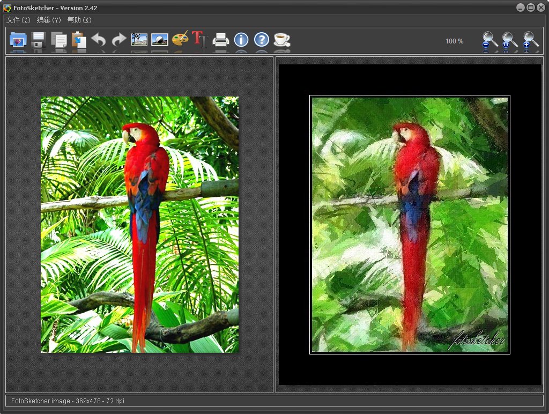Zoom in with the plus magnifier
Viewport: 549px width, 414px height.
pyautogui.click(x=527, y=41)
